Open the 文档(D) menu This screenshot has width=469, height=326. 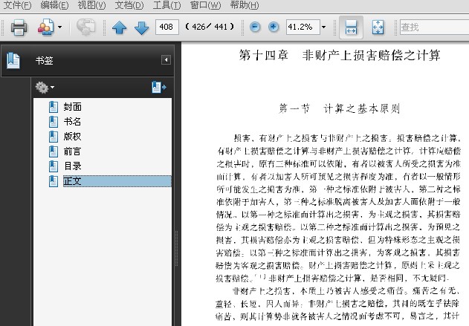tap(129, 5)
